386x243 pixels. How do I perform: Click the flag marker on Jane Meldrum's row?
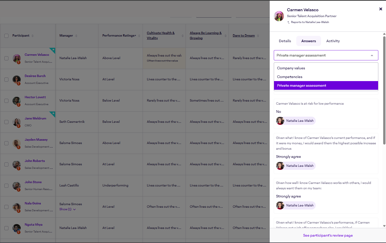tap(53, 113)
